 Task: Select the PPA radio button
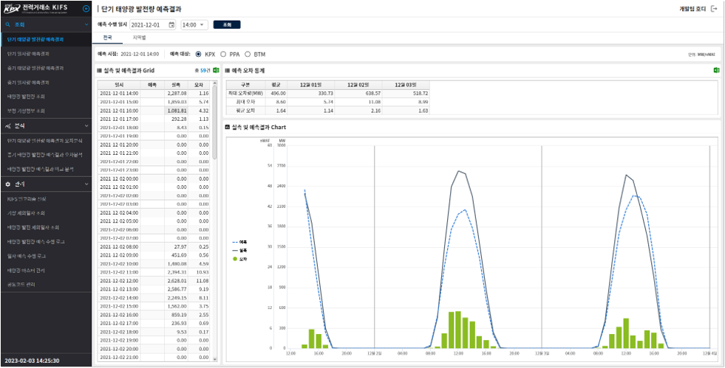tap(223, 54)
